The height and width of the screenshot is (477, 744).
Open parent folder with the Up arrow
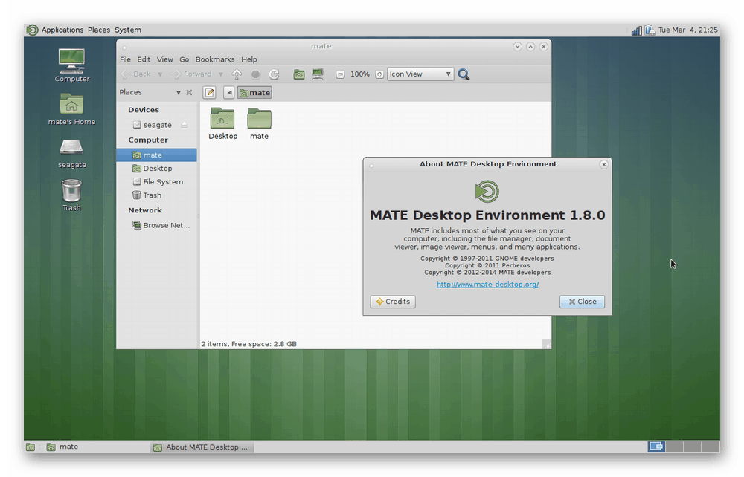[x=237, y=74]
